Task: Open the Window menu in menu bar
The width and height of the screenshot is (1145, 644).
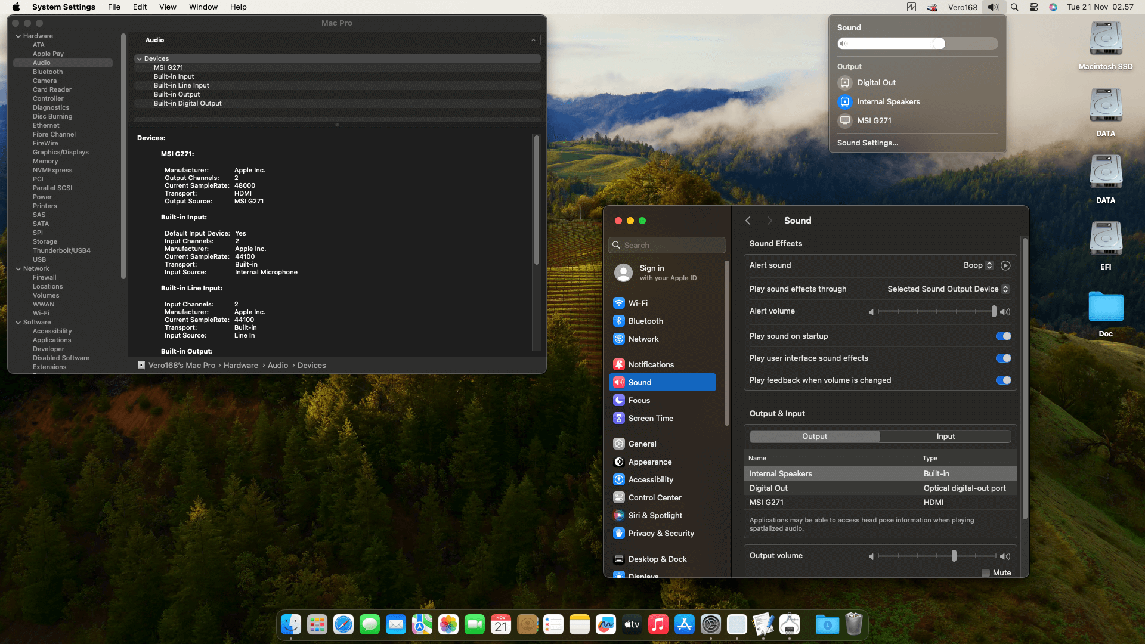Action: tap(203, 7)
